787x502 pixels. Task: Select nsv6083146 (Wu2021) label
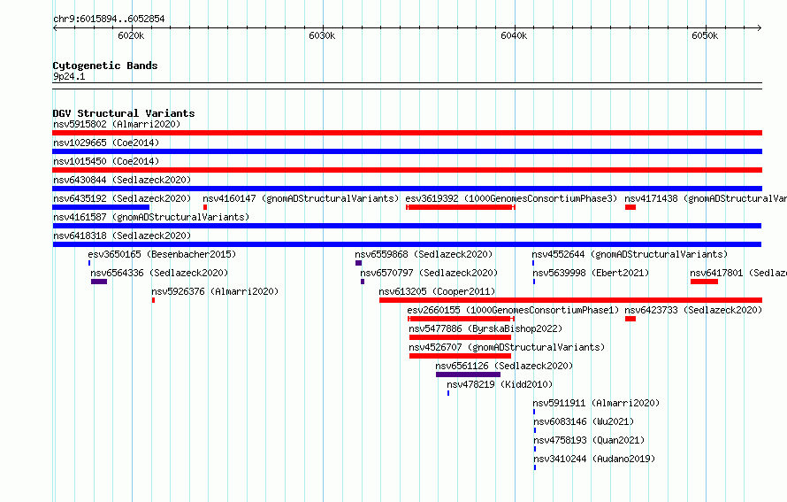click(x=584, y=421)
